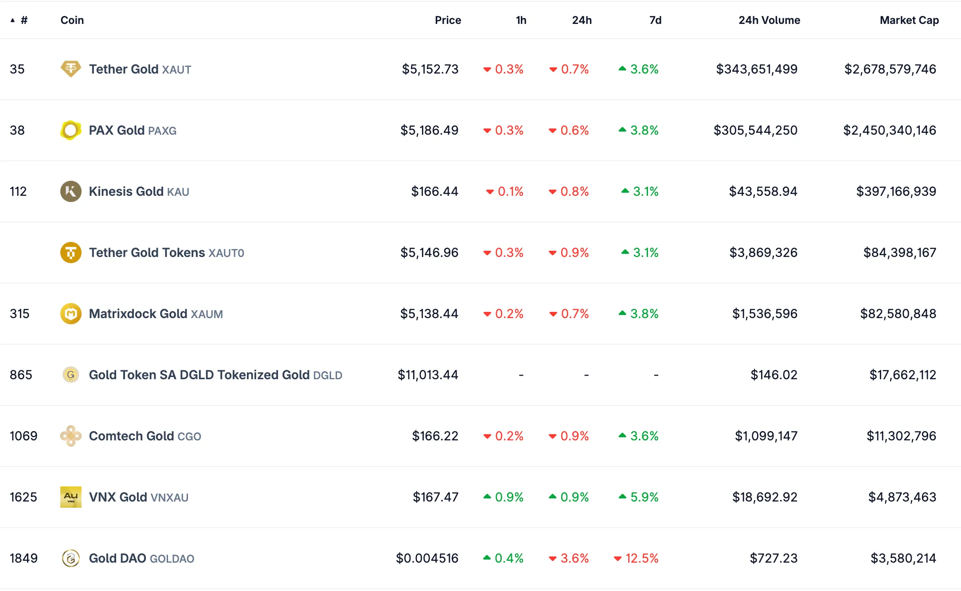Click the VNX Gold coin logo

coord(70,497)
